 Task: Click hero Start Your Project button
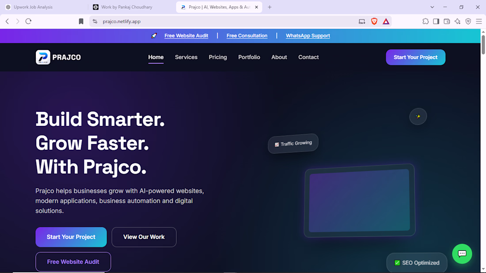tap(71, 237)
